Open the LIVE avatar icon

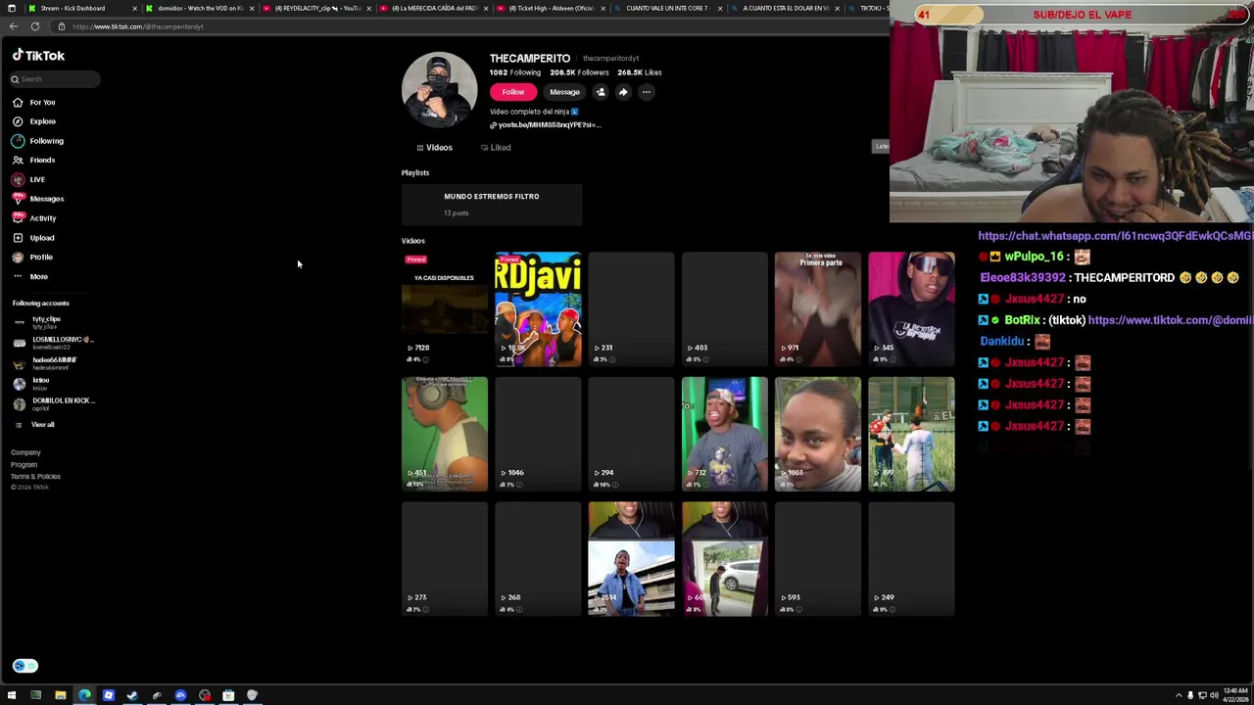coord(18,179)
